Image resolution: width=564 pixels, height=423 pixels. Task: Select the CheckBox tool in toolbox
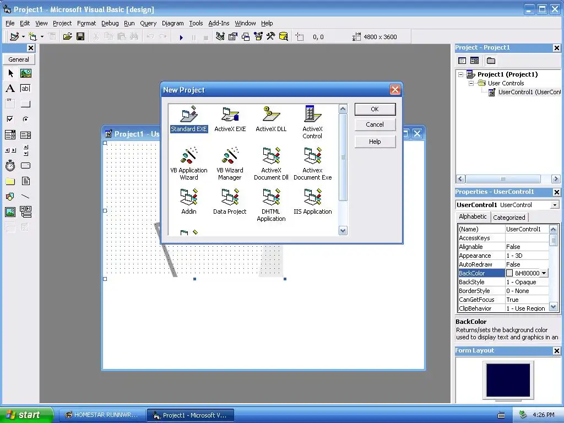tap(10, 119)
